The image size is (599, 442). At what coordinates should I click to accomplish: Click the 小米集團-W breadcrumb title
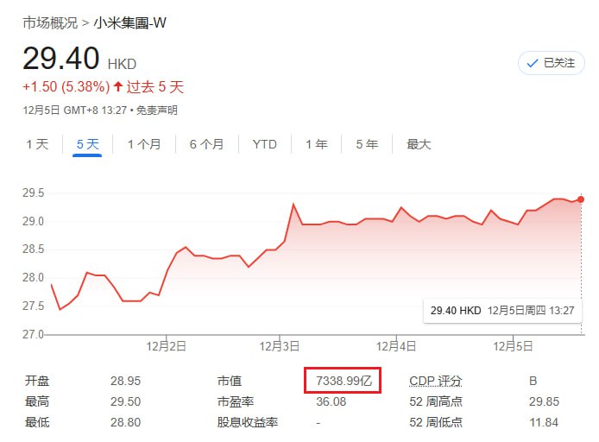(x=129, y=23)
